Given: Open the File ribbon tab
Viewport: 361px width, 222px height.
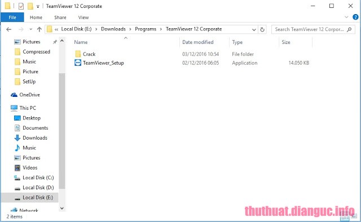Looking at the screenshot, I should tap(12, 17).
